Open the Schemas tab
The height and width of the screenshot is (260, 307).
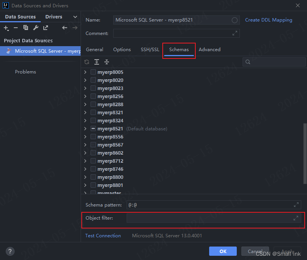pyautogui.click(x=179, y=50)
